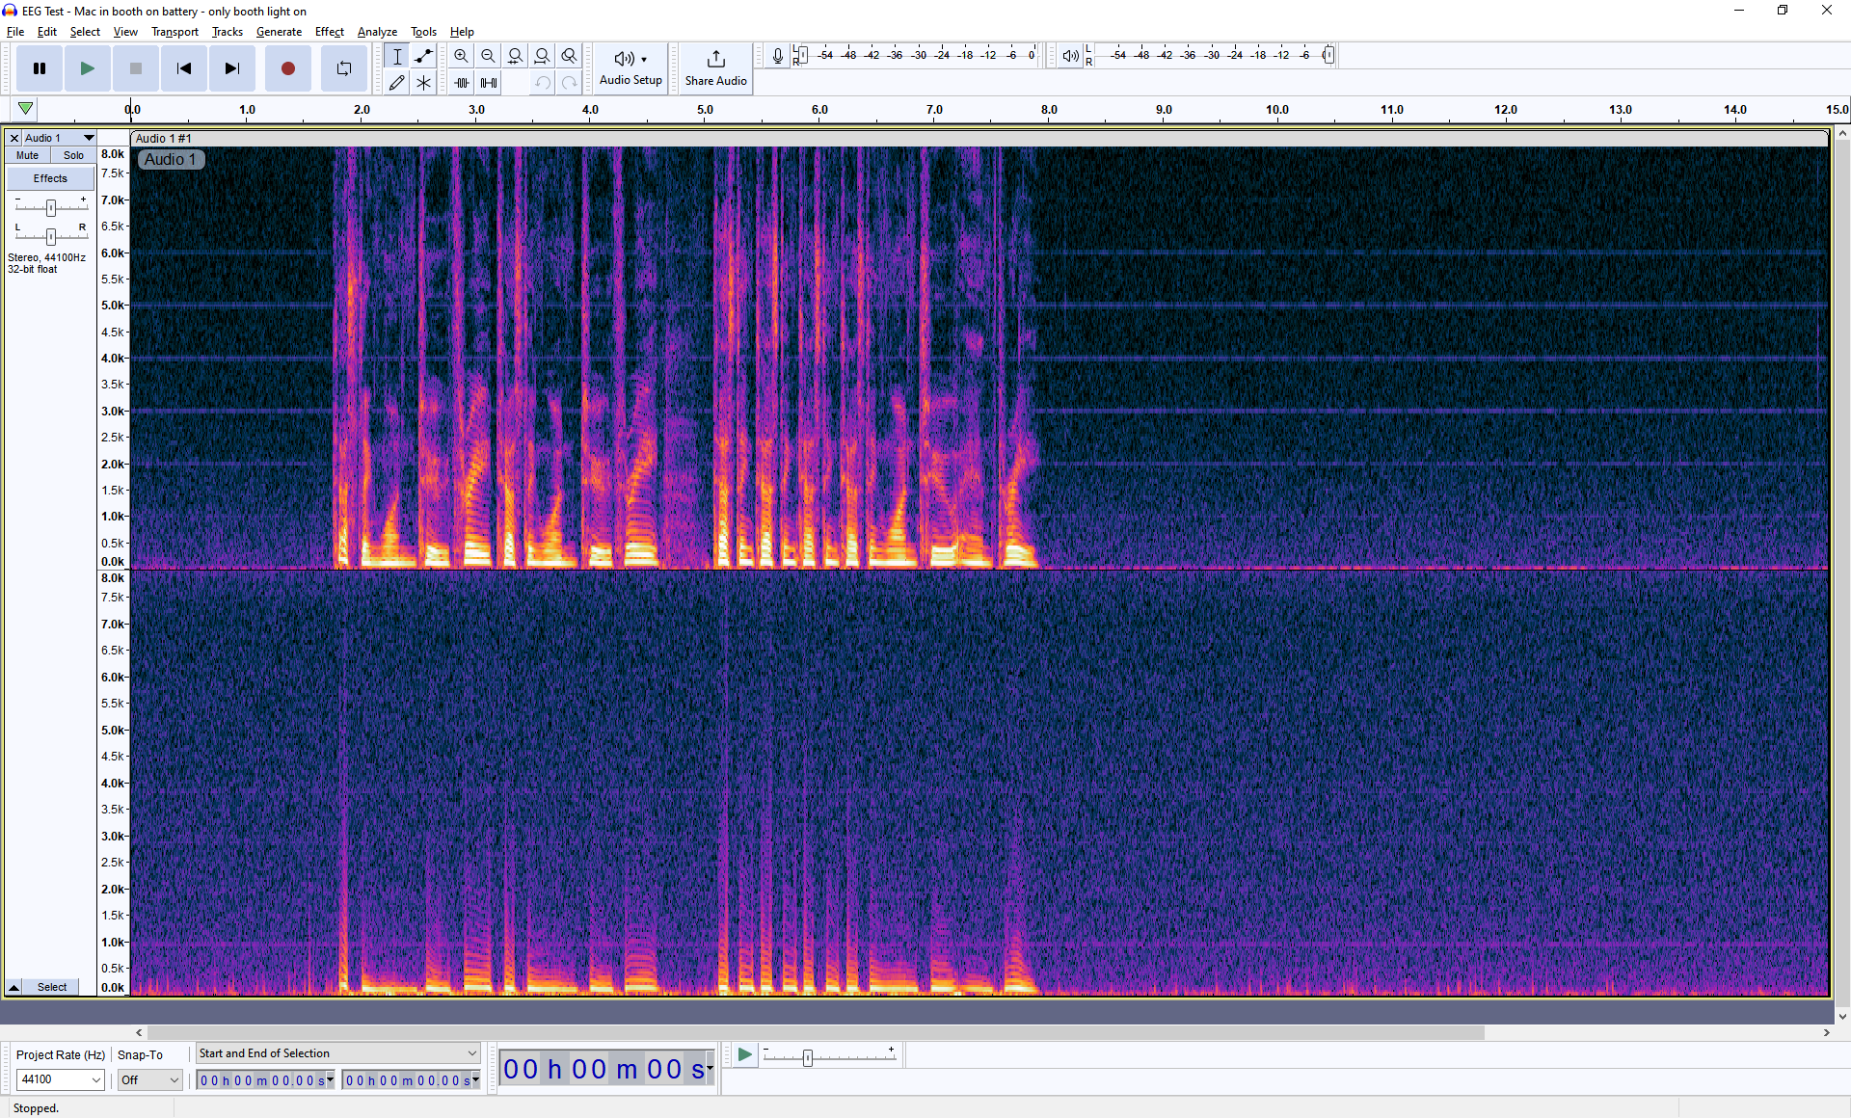The height and width of the screenshot is (1118, 1851).
Task: Open the track Effects button
Action: pos(50,178)
